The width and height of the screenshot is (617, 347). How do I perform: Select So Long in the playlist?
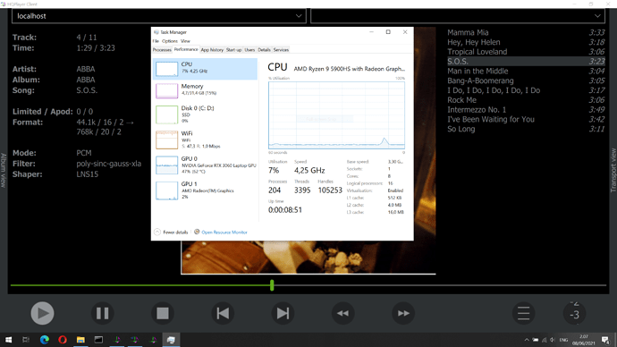[526, 129]
